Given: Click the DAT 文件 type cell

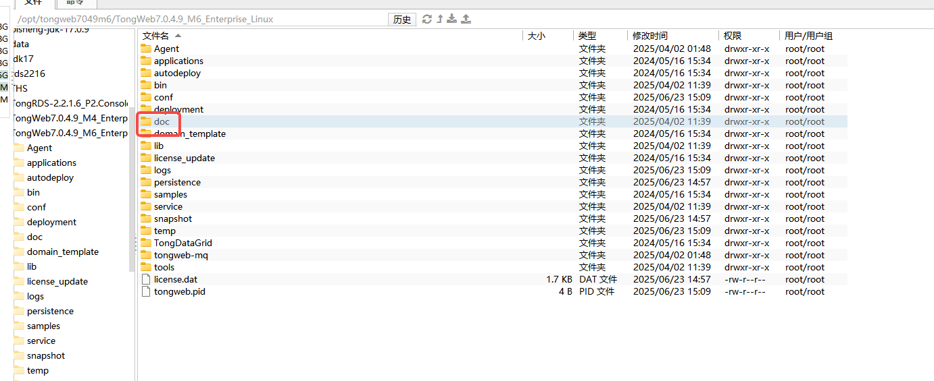Looking at the screenshot, I should 598,279.
